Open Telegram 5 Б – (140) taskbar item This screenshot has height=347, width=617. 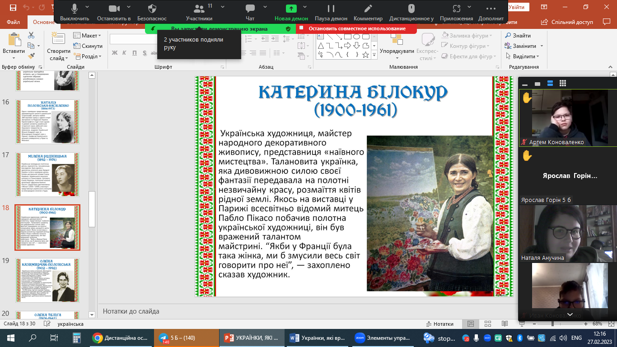(187, 338)
